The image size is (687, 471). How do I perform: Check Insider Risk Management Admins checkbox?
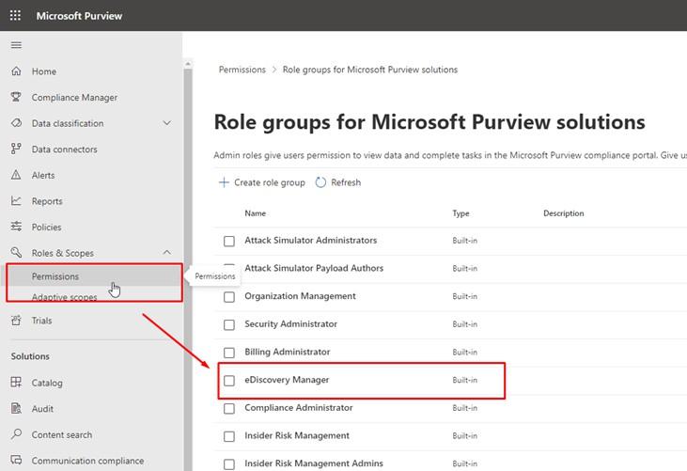pyautogui.click(x=229, y=464)
